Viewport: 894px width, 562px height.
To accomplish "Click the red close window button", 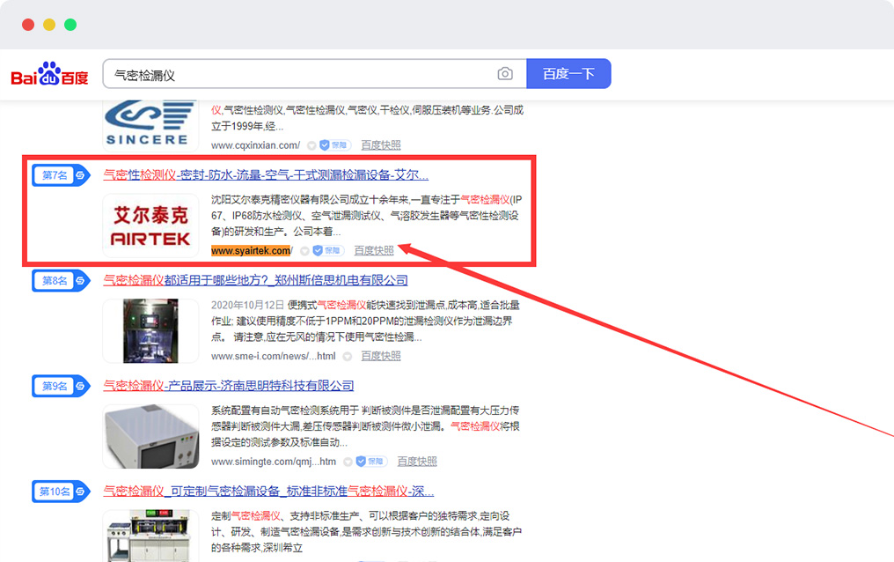I will (x=28, y=25).
